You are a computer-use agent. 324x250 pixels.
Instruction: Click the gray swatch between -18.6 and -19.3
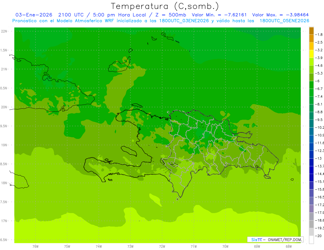tap(311, 224)
